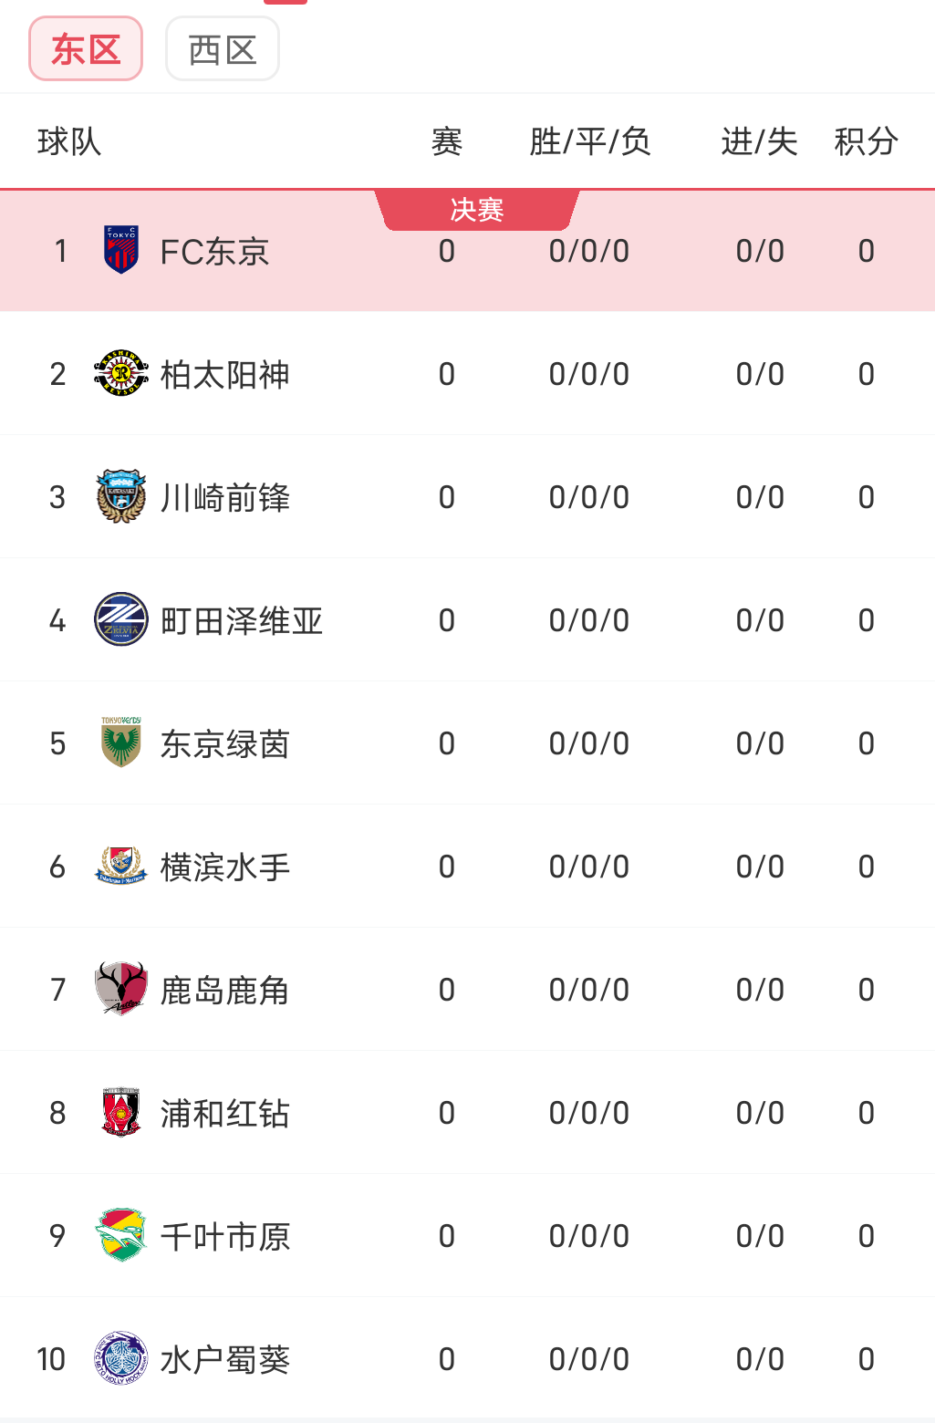Tap the 川崎前锋 crest icon

pyautogui.click(x=121, y=496)
